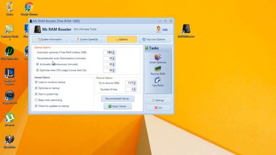Open Tray Icon Options tab
276x155 pixels.
(x=154, y=39)
